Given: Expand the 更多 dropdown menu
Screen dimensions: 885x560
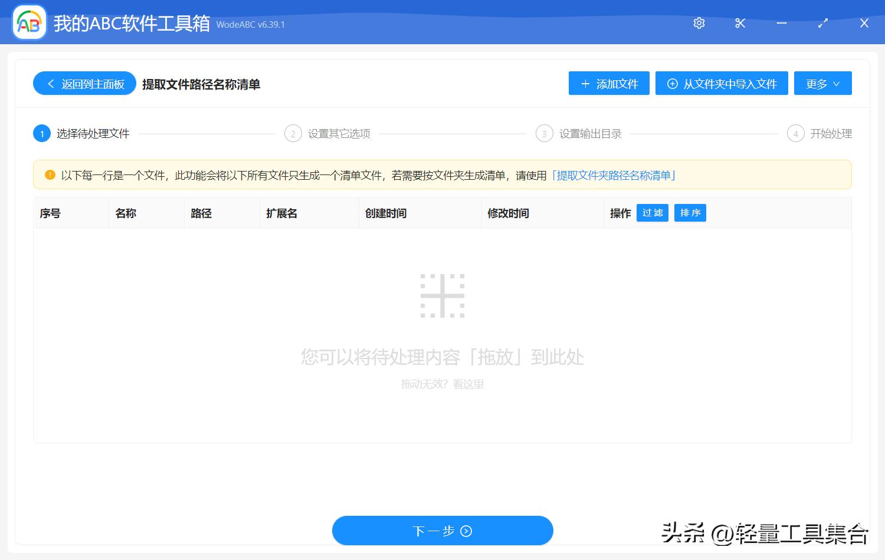Looking at the screenshot, I should coord(822,83).
